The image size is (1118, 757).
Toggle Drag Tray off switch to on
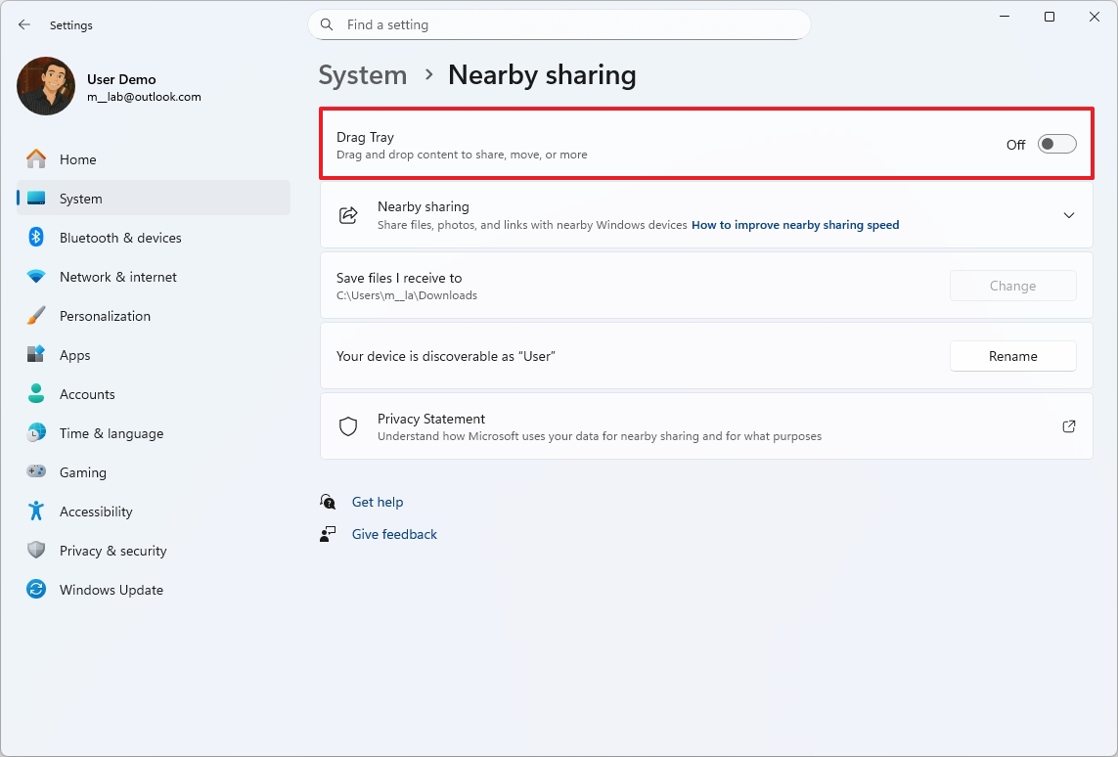tap(1056, 143)
